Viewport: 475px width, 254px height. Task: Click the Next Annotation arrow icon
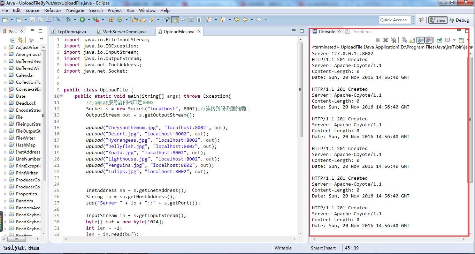tap(208, 20)
